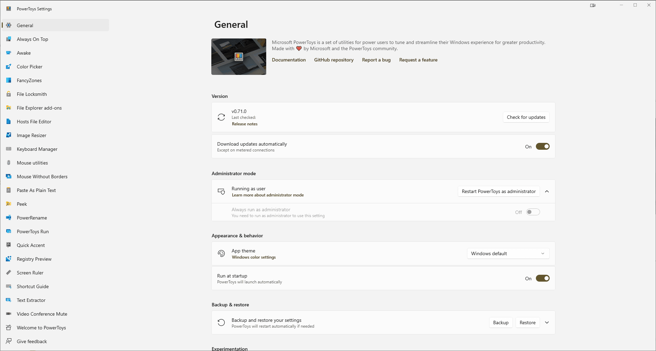Toggle Always run as administrator switch
Viewport: 656px width, 351px height.
coord(533,212)
